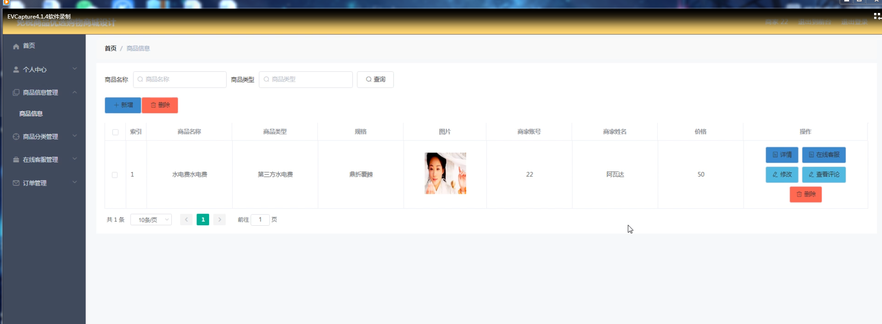Open the 个人中心 sidebar section
882x324 pixels.
[x=44, y=70]
